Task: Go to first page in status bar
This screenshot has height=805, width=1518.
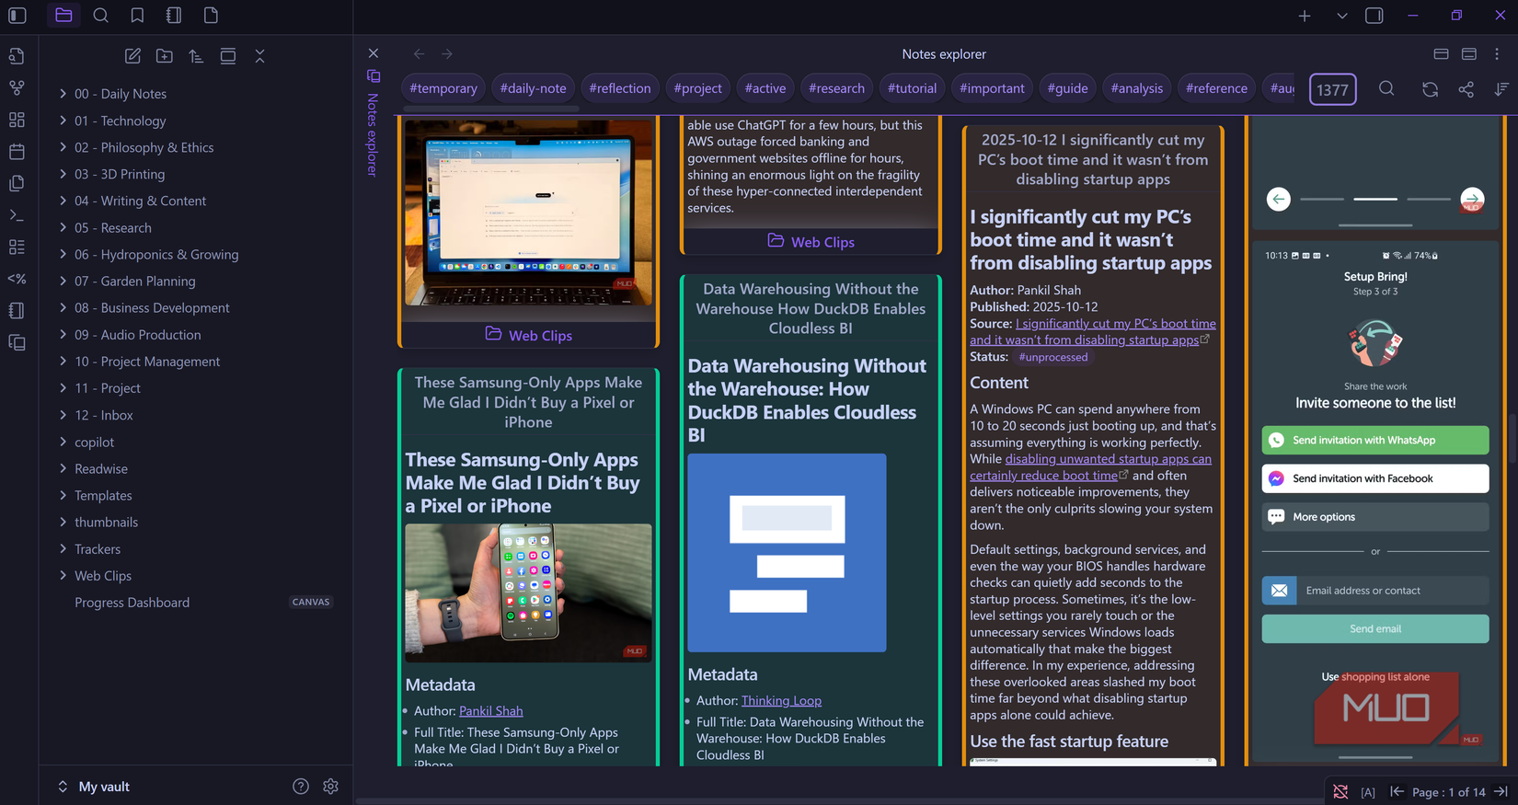Action: pos(1397,791)
